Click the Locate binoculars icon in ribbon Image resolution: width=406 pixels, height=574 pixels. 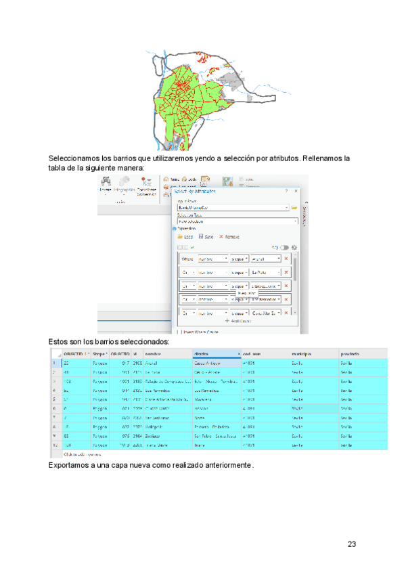point(106,181)
